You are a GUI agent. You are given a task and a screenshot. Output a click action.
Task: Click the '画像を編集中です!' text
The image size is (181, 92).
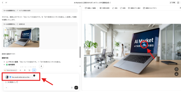(x=9, y=54)
